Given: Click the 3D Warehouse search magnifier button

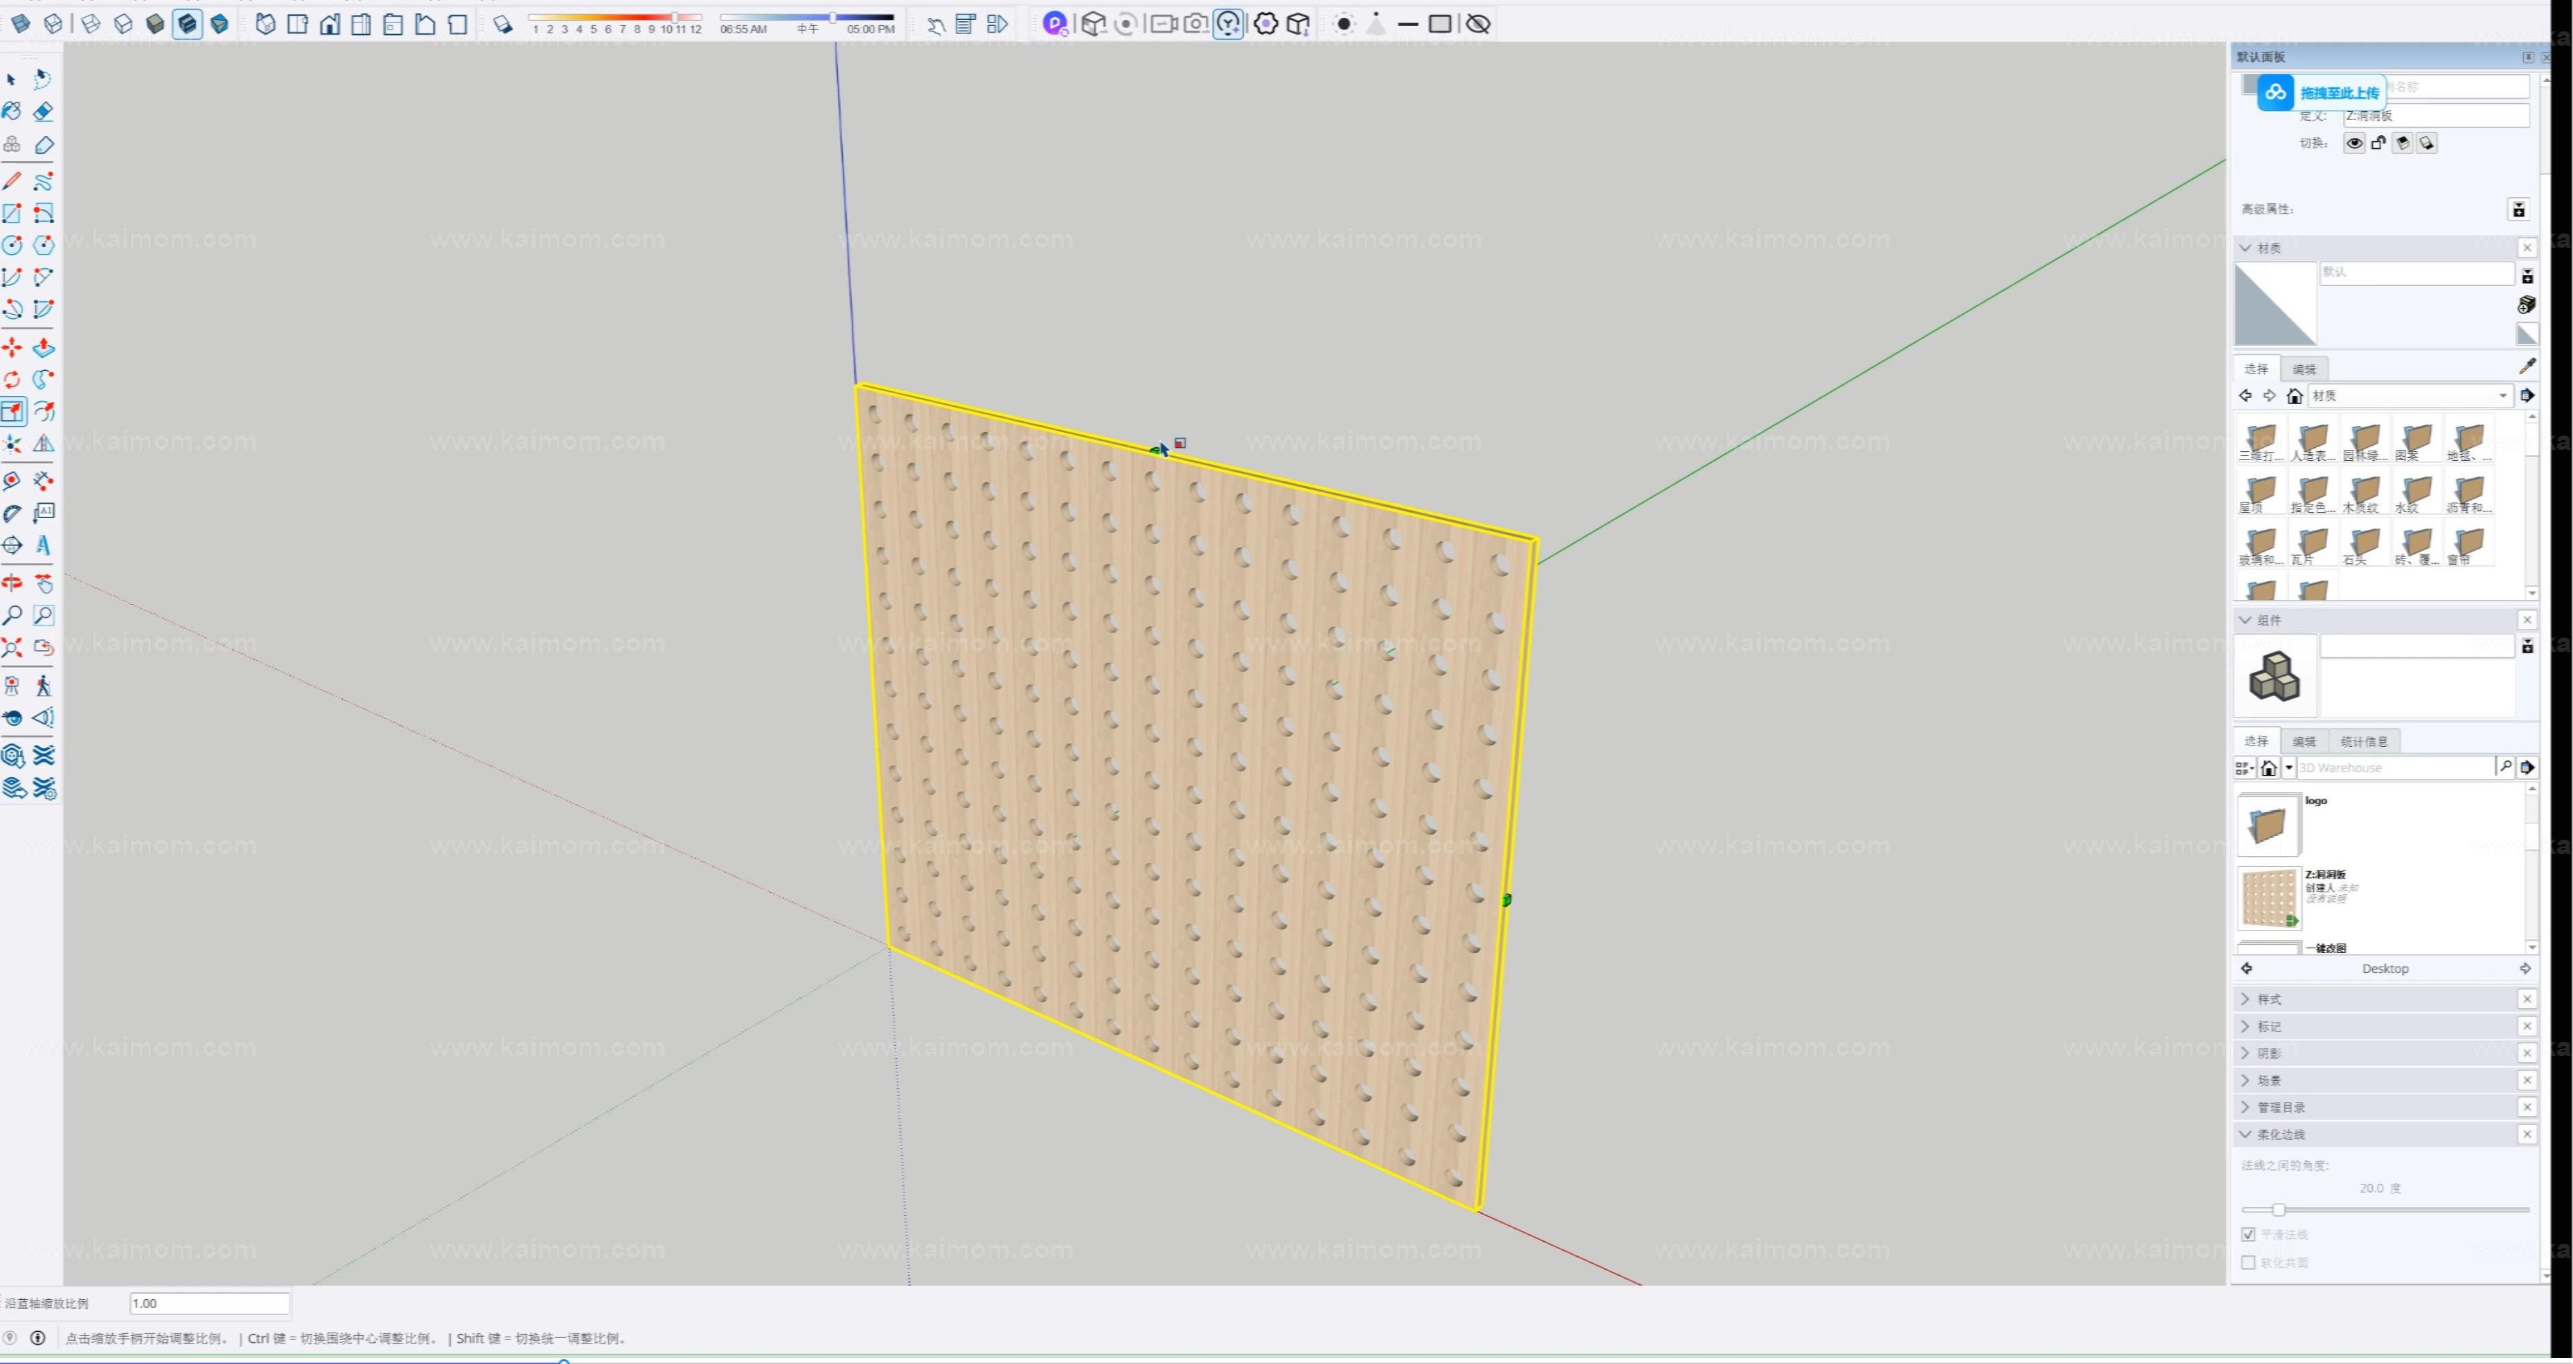Looking at the screenshot, I should point(2505,767).
